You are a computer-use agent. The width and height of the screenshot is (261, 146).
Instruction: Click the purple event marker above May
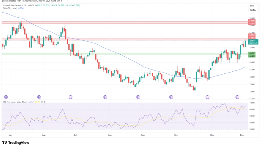(5, 97)
